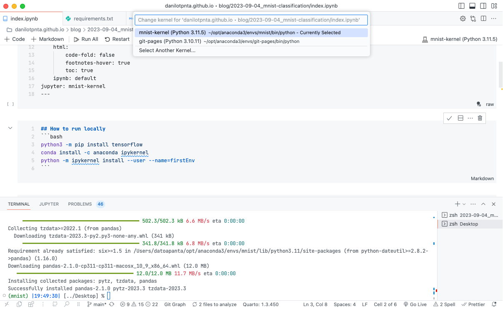Maximize the terminal panel with up chevron
Screen dimensions: 503x309
tap(483, 204)
